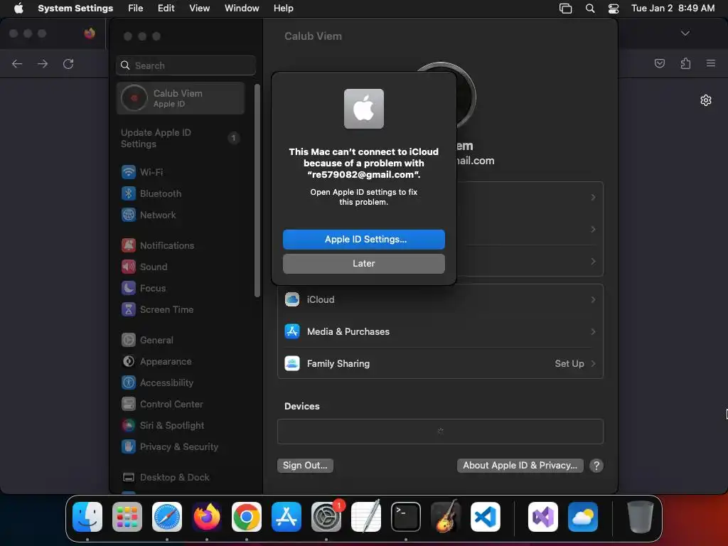Open the iCloud row
Image resolution: width=728 pixels, height=546 pixels.
point(440,299)
